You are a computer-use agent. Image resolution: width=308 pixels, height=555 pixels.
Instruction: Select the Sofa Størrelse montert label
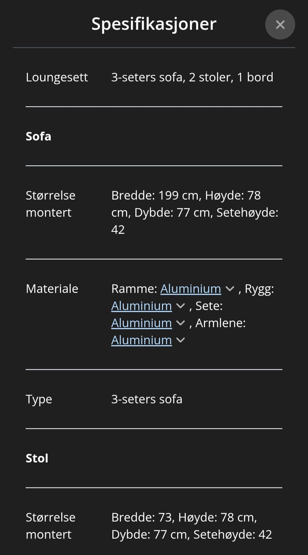[x=51, y=204]
